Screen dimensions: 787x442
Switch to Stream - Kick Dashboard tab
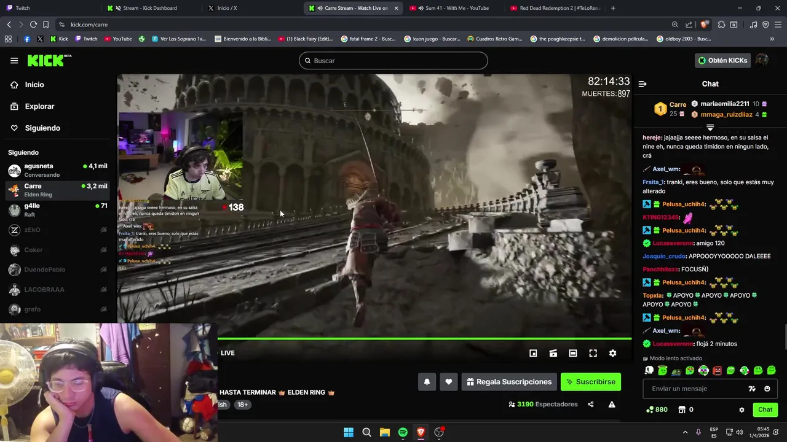point(150,8)
